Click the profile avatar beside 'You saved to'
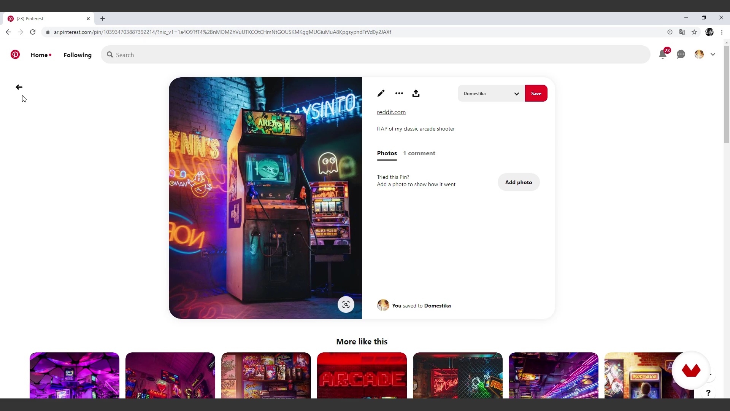This screenshot has height=411, width=730. (383, 305)
